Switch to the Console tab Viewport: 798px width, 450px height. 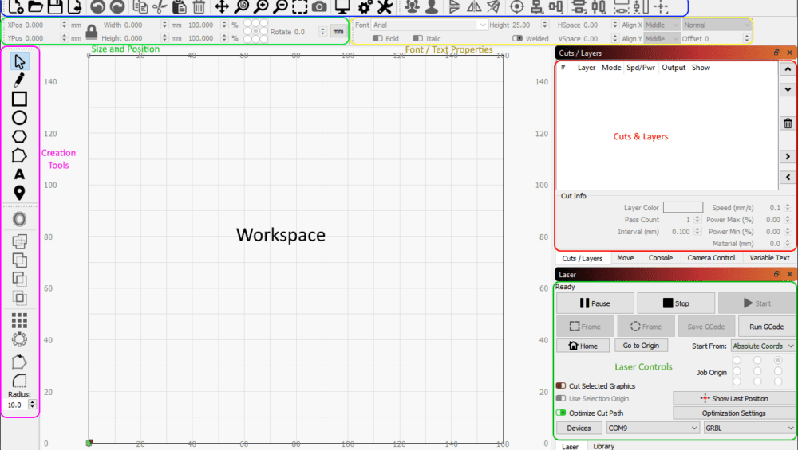tap(661, 258)
